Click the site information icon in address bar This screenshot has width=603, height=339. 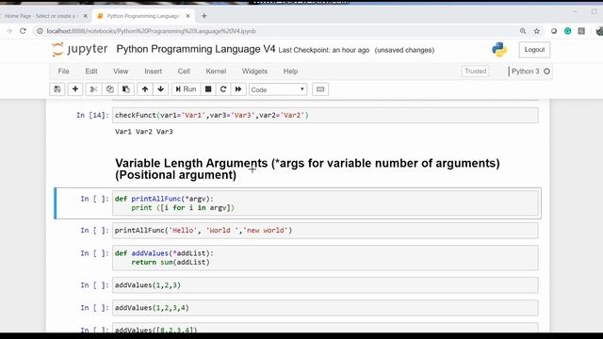40,31
